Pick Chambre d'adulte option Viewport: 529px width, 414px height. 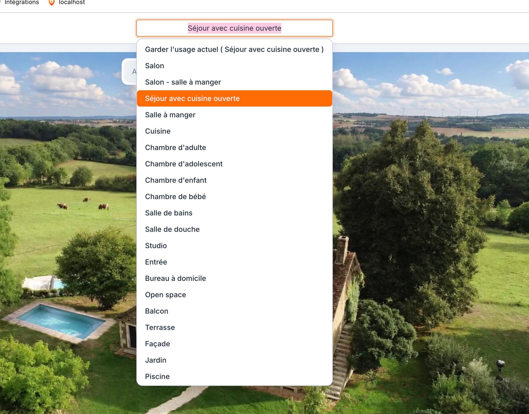(234, 147)
